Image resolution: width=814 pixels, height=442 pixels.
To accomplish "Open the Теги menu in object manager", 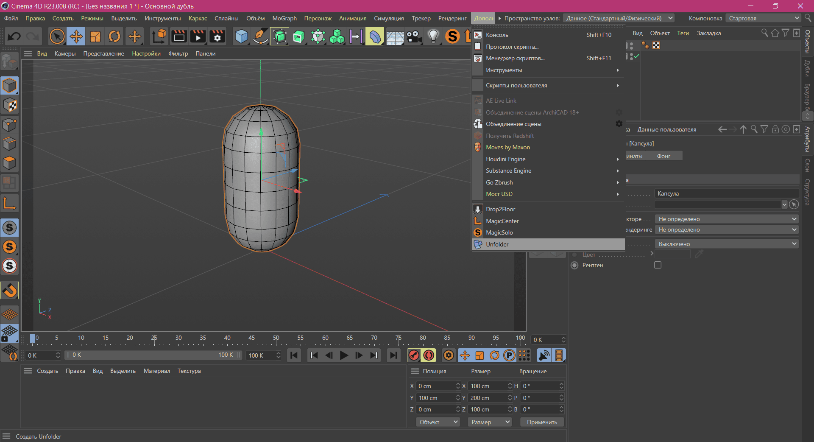I will point(683,33).
